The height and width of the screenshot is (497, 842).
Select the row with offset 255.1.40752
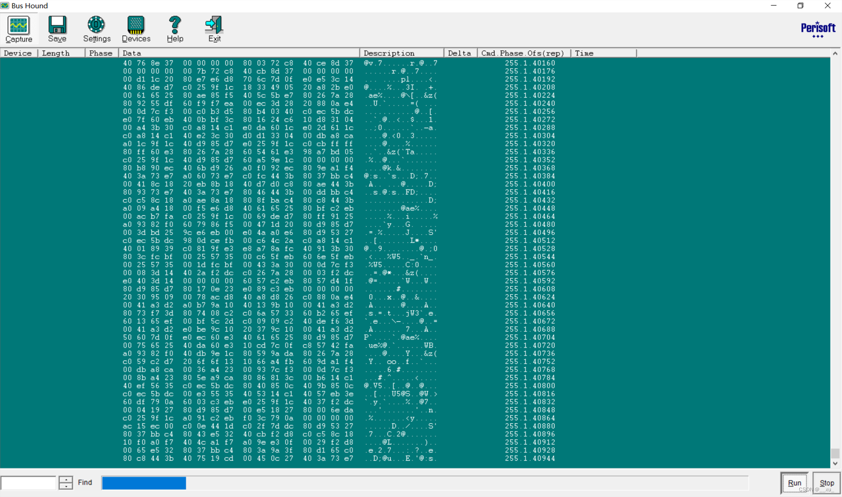(x=415, y=362)
